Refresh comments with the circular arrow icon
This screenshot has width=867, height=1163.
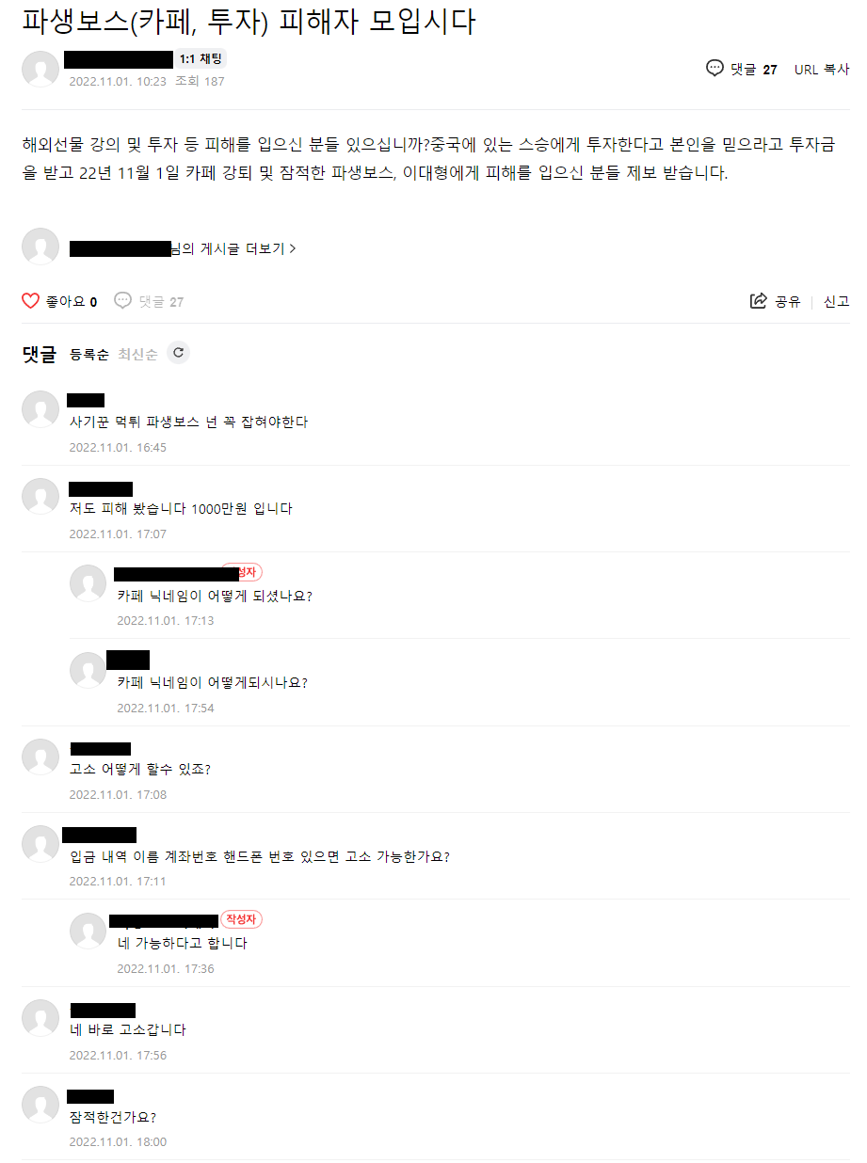coord(178,353)
